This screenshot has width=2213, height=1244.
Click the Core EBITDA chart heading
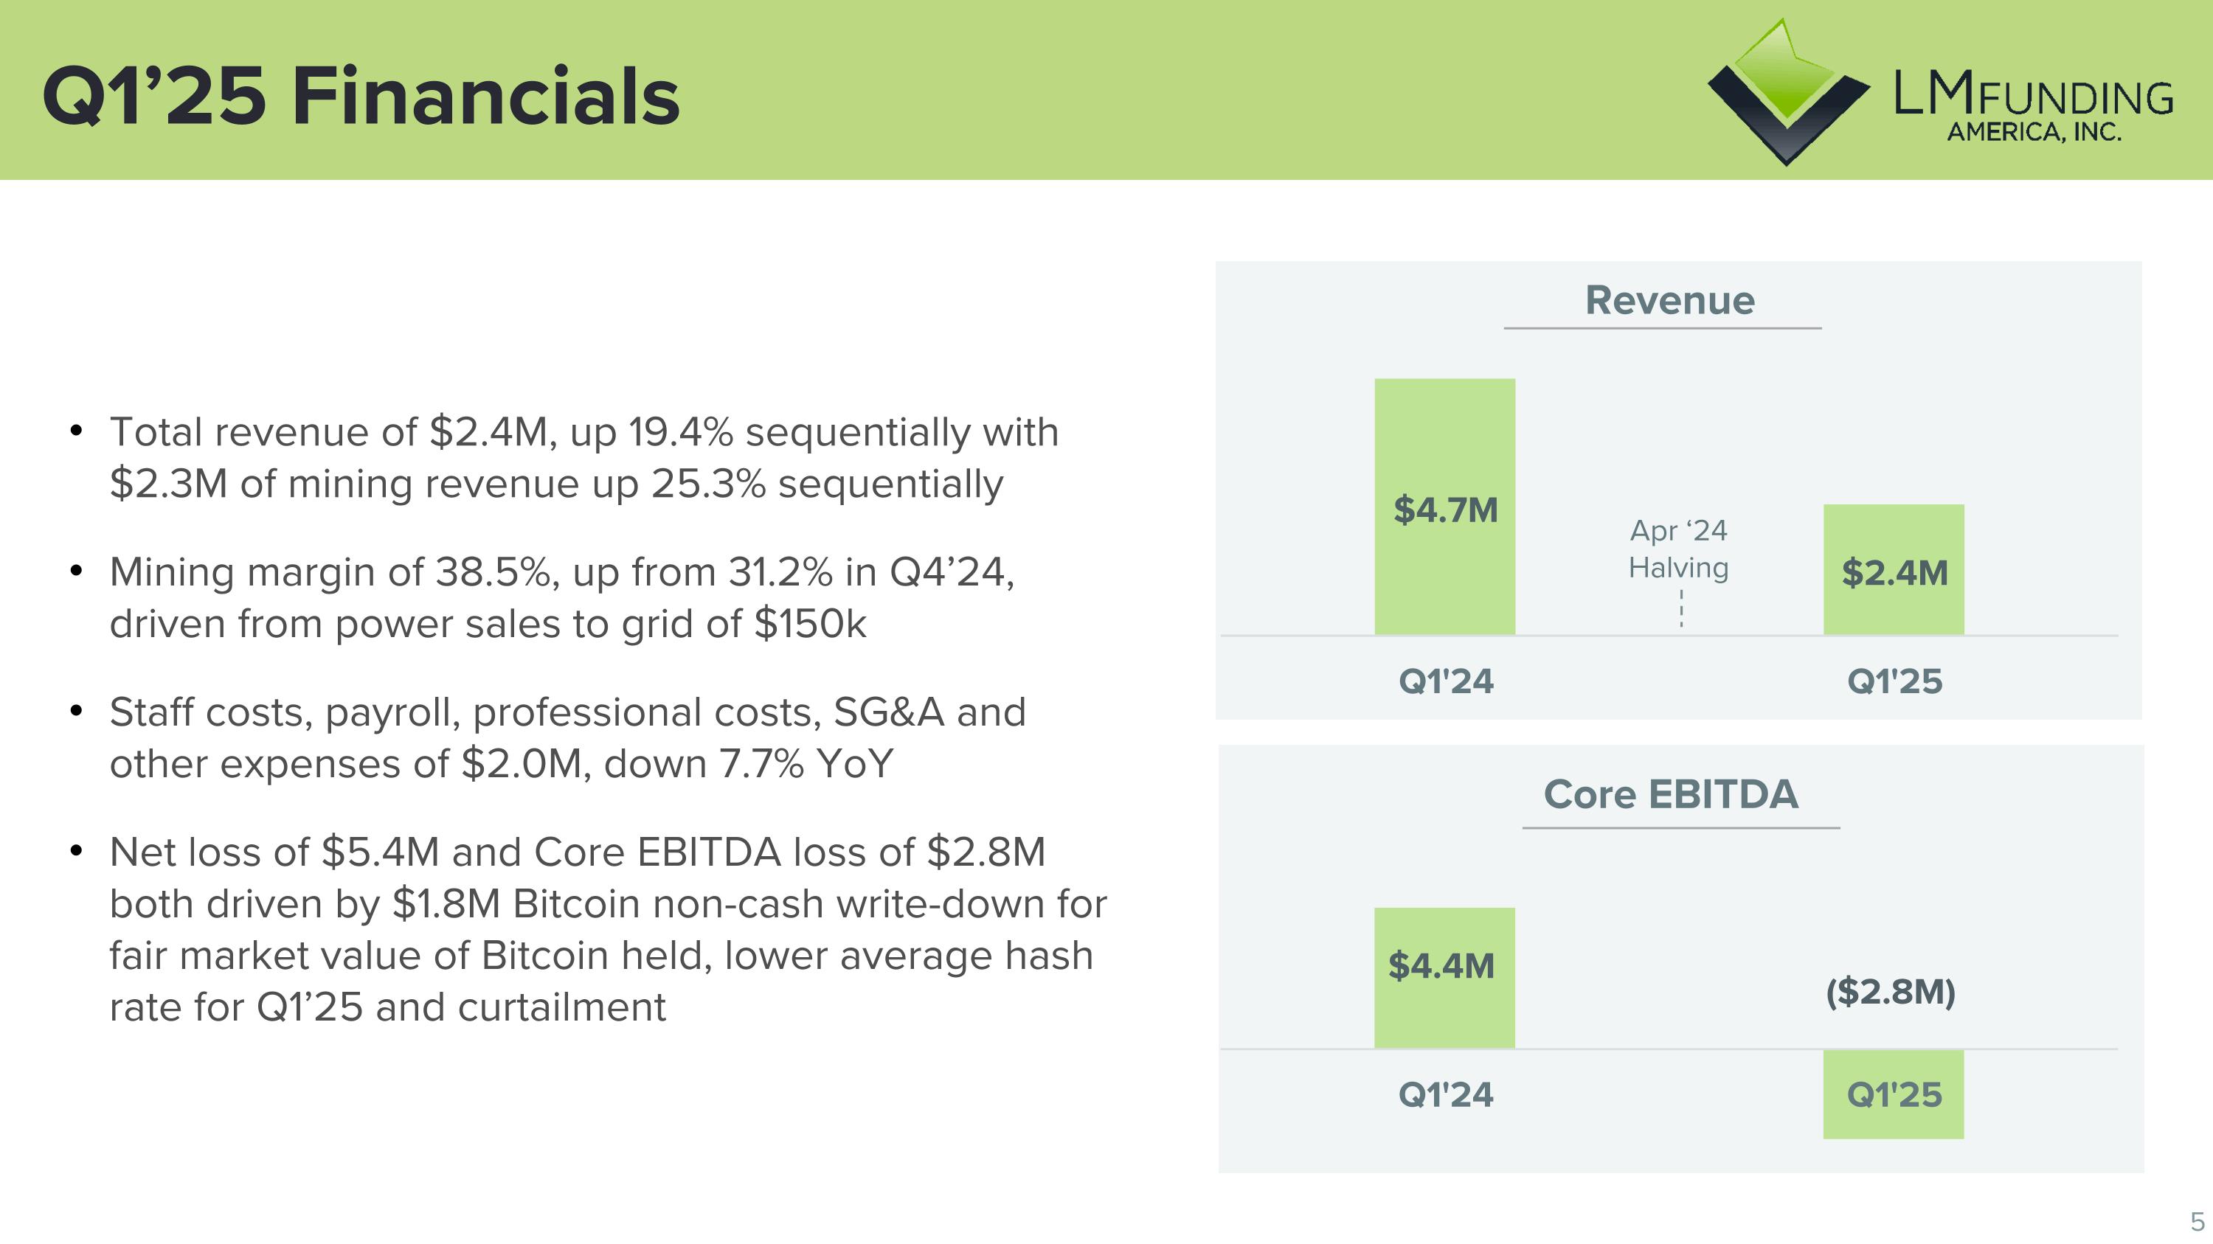click(1670, 794)
